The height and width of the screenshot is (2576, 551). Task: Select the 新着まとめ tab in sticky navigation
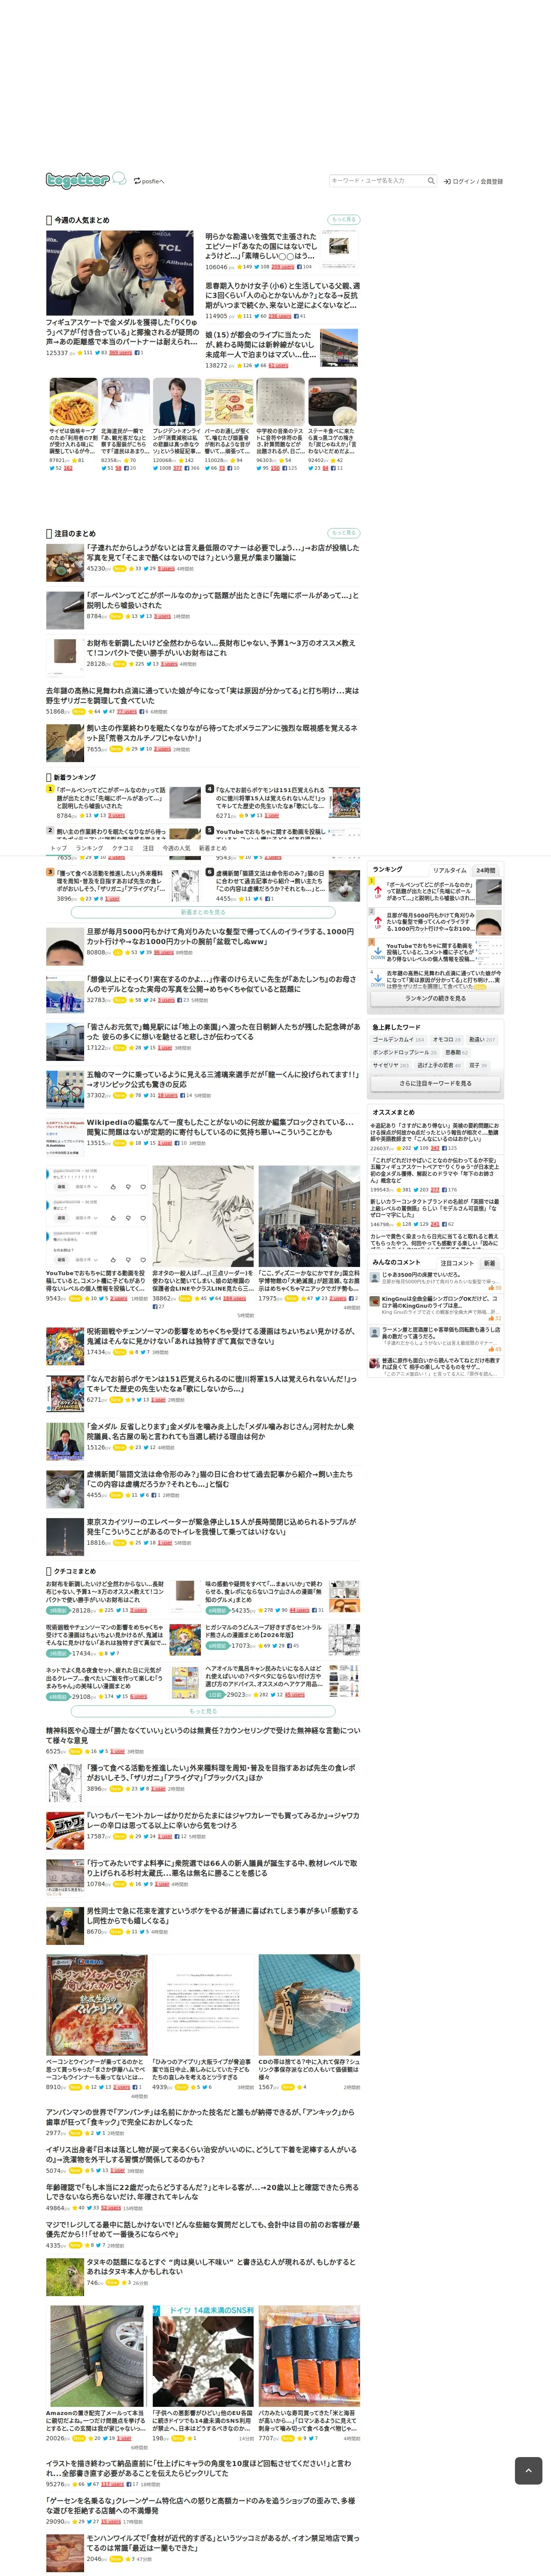[212, 848]
